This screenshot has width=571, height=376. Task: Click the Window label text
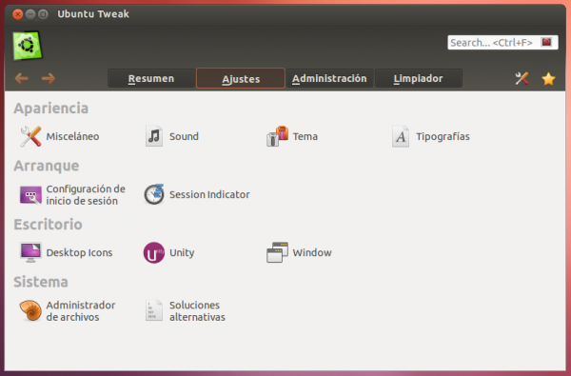pyautogui.click(x=312, y=253)
